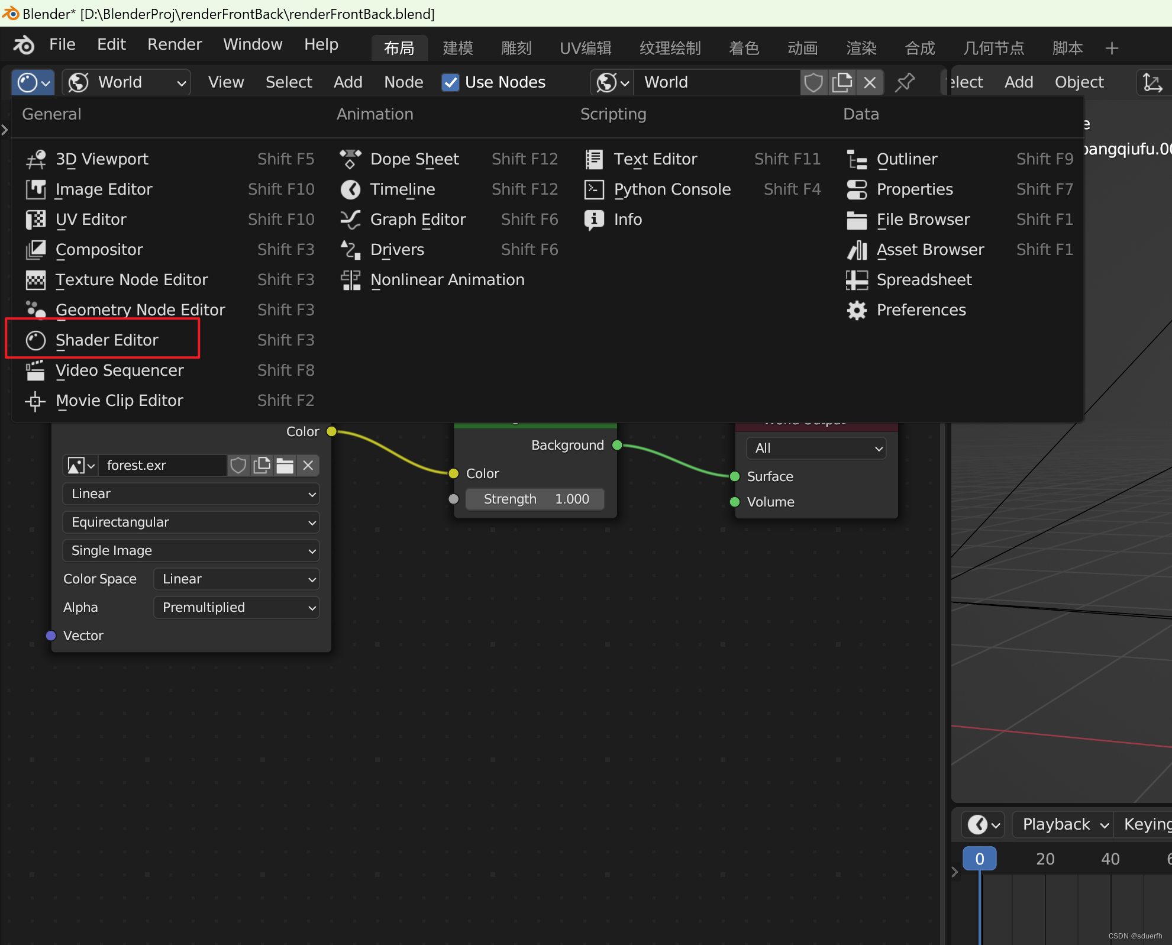Click the Shader Editor sphere icon
Screen dimensions: 1172x945
pos(35,340)
